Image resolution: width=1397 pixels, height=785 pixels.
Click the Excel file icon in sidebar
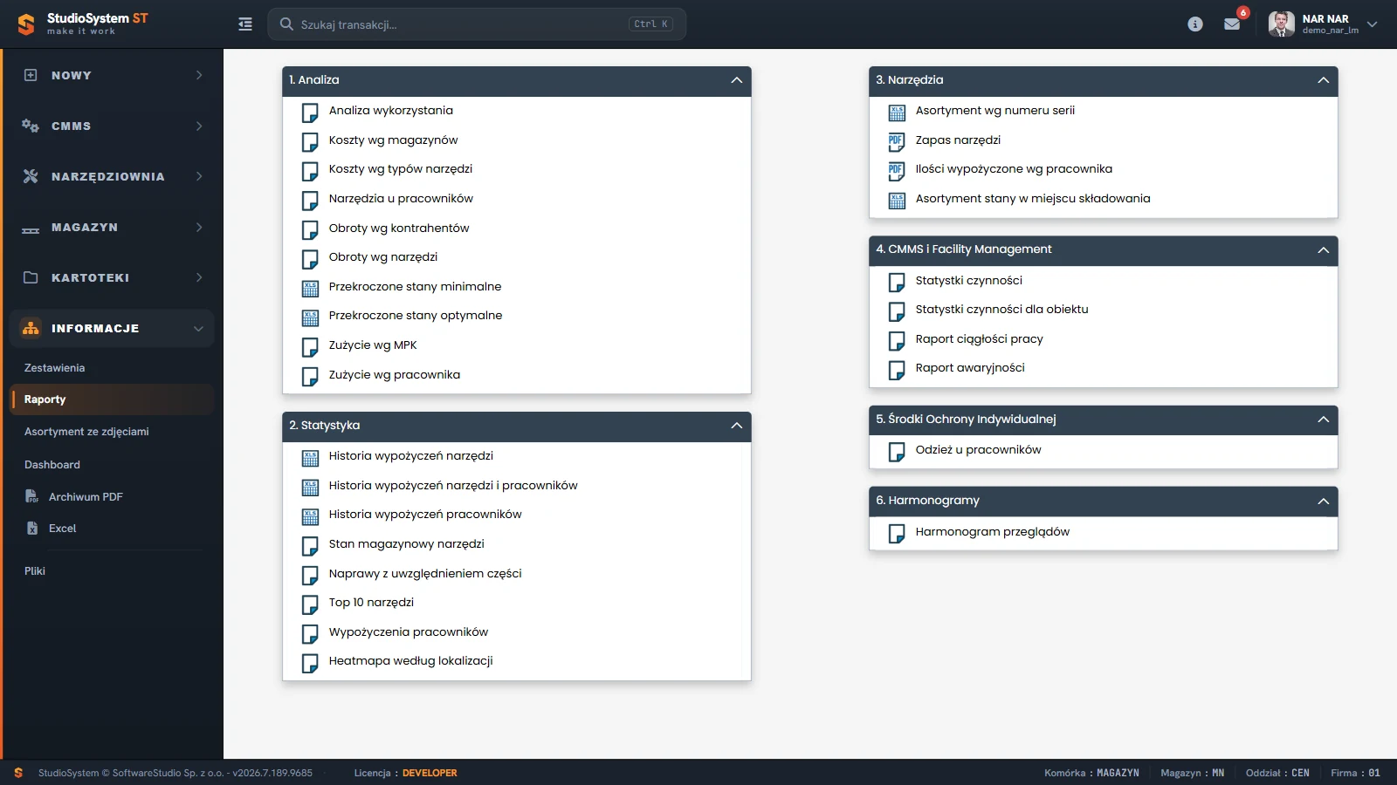point(32,528)
